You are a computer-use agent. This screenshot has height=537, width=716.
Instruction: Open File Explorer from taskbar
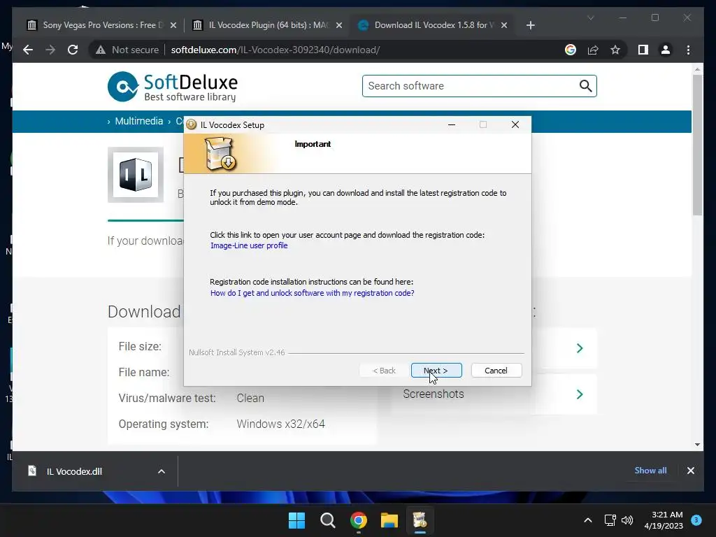(389, 520)
